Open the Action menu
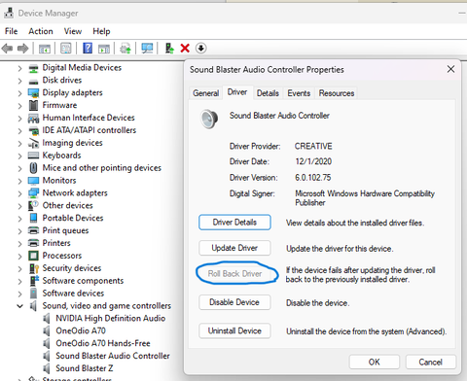 click(41, 31)
